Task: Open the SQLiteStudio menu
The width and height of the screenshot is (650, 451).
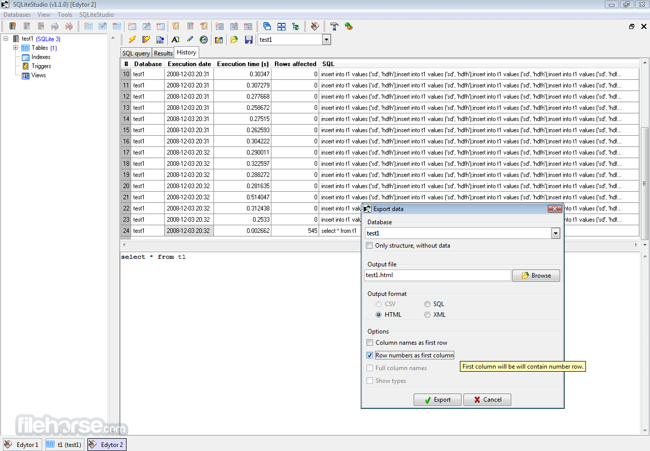Action: tap(97, 15)
